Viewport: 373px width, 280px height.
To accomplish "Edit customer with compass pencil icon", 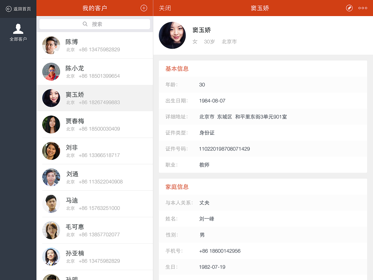I will pos(349,8).
